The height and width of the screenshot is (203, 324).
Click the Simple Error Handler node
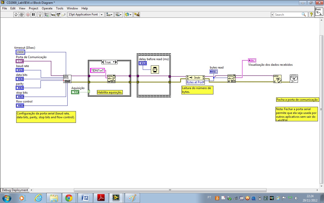[294, 79]
